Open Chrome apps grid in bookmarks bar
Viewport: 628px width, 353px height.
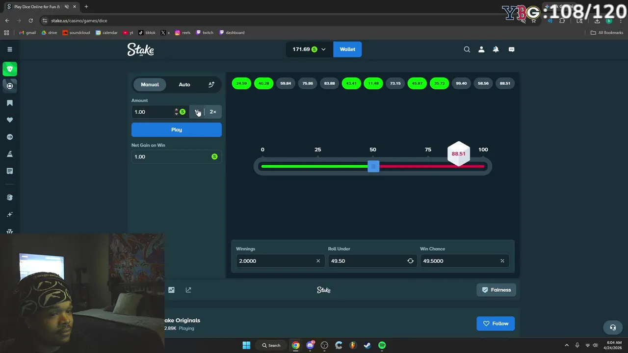[x=6, y=33]
